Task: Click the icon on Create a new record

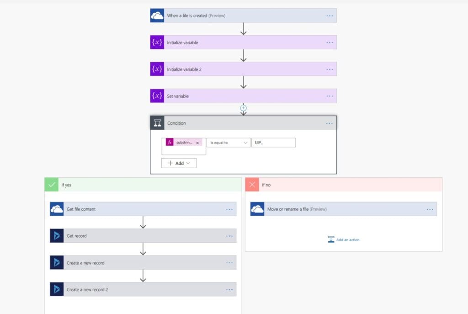Action: click(x=57, y=262)
